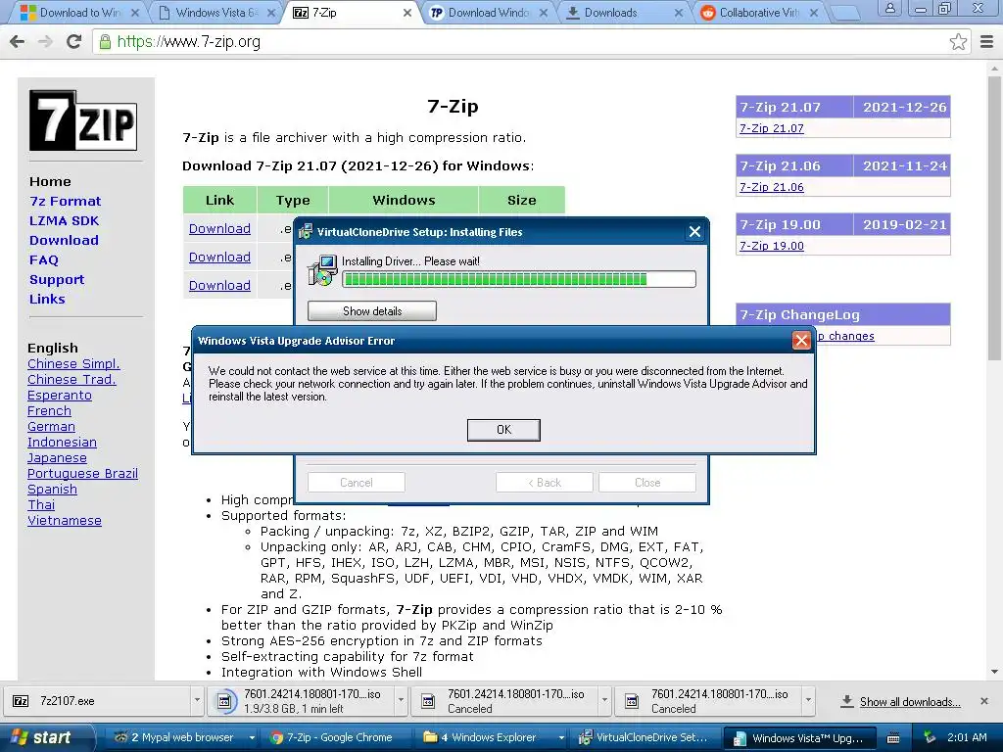
Task: Open the Chrome hamburger menu
Action: pos(986,42)
